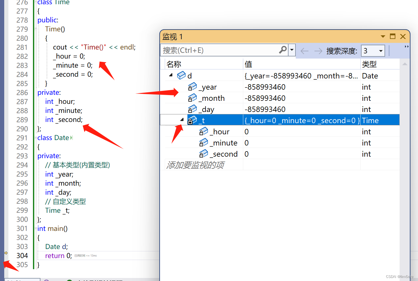Select the _minute watch row name

(224, 143)
